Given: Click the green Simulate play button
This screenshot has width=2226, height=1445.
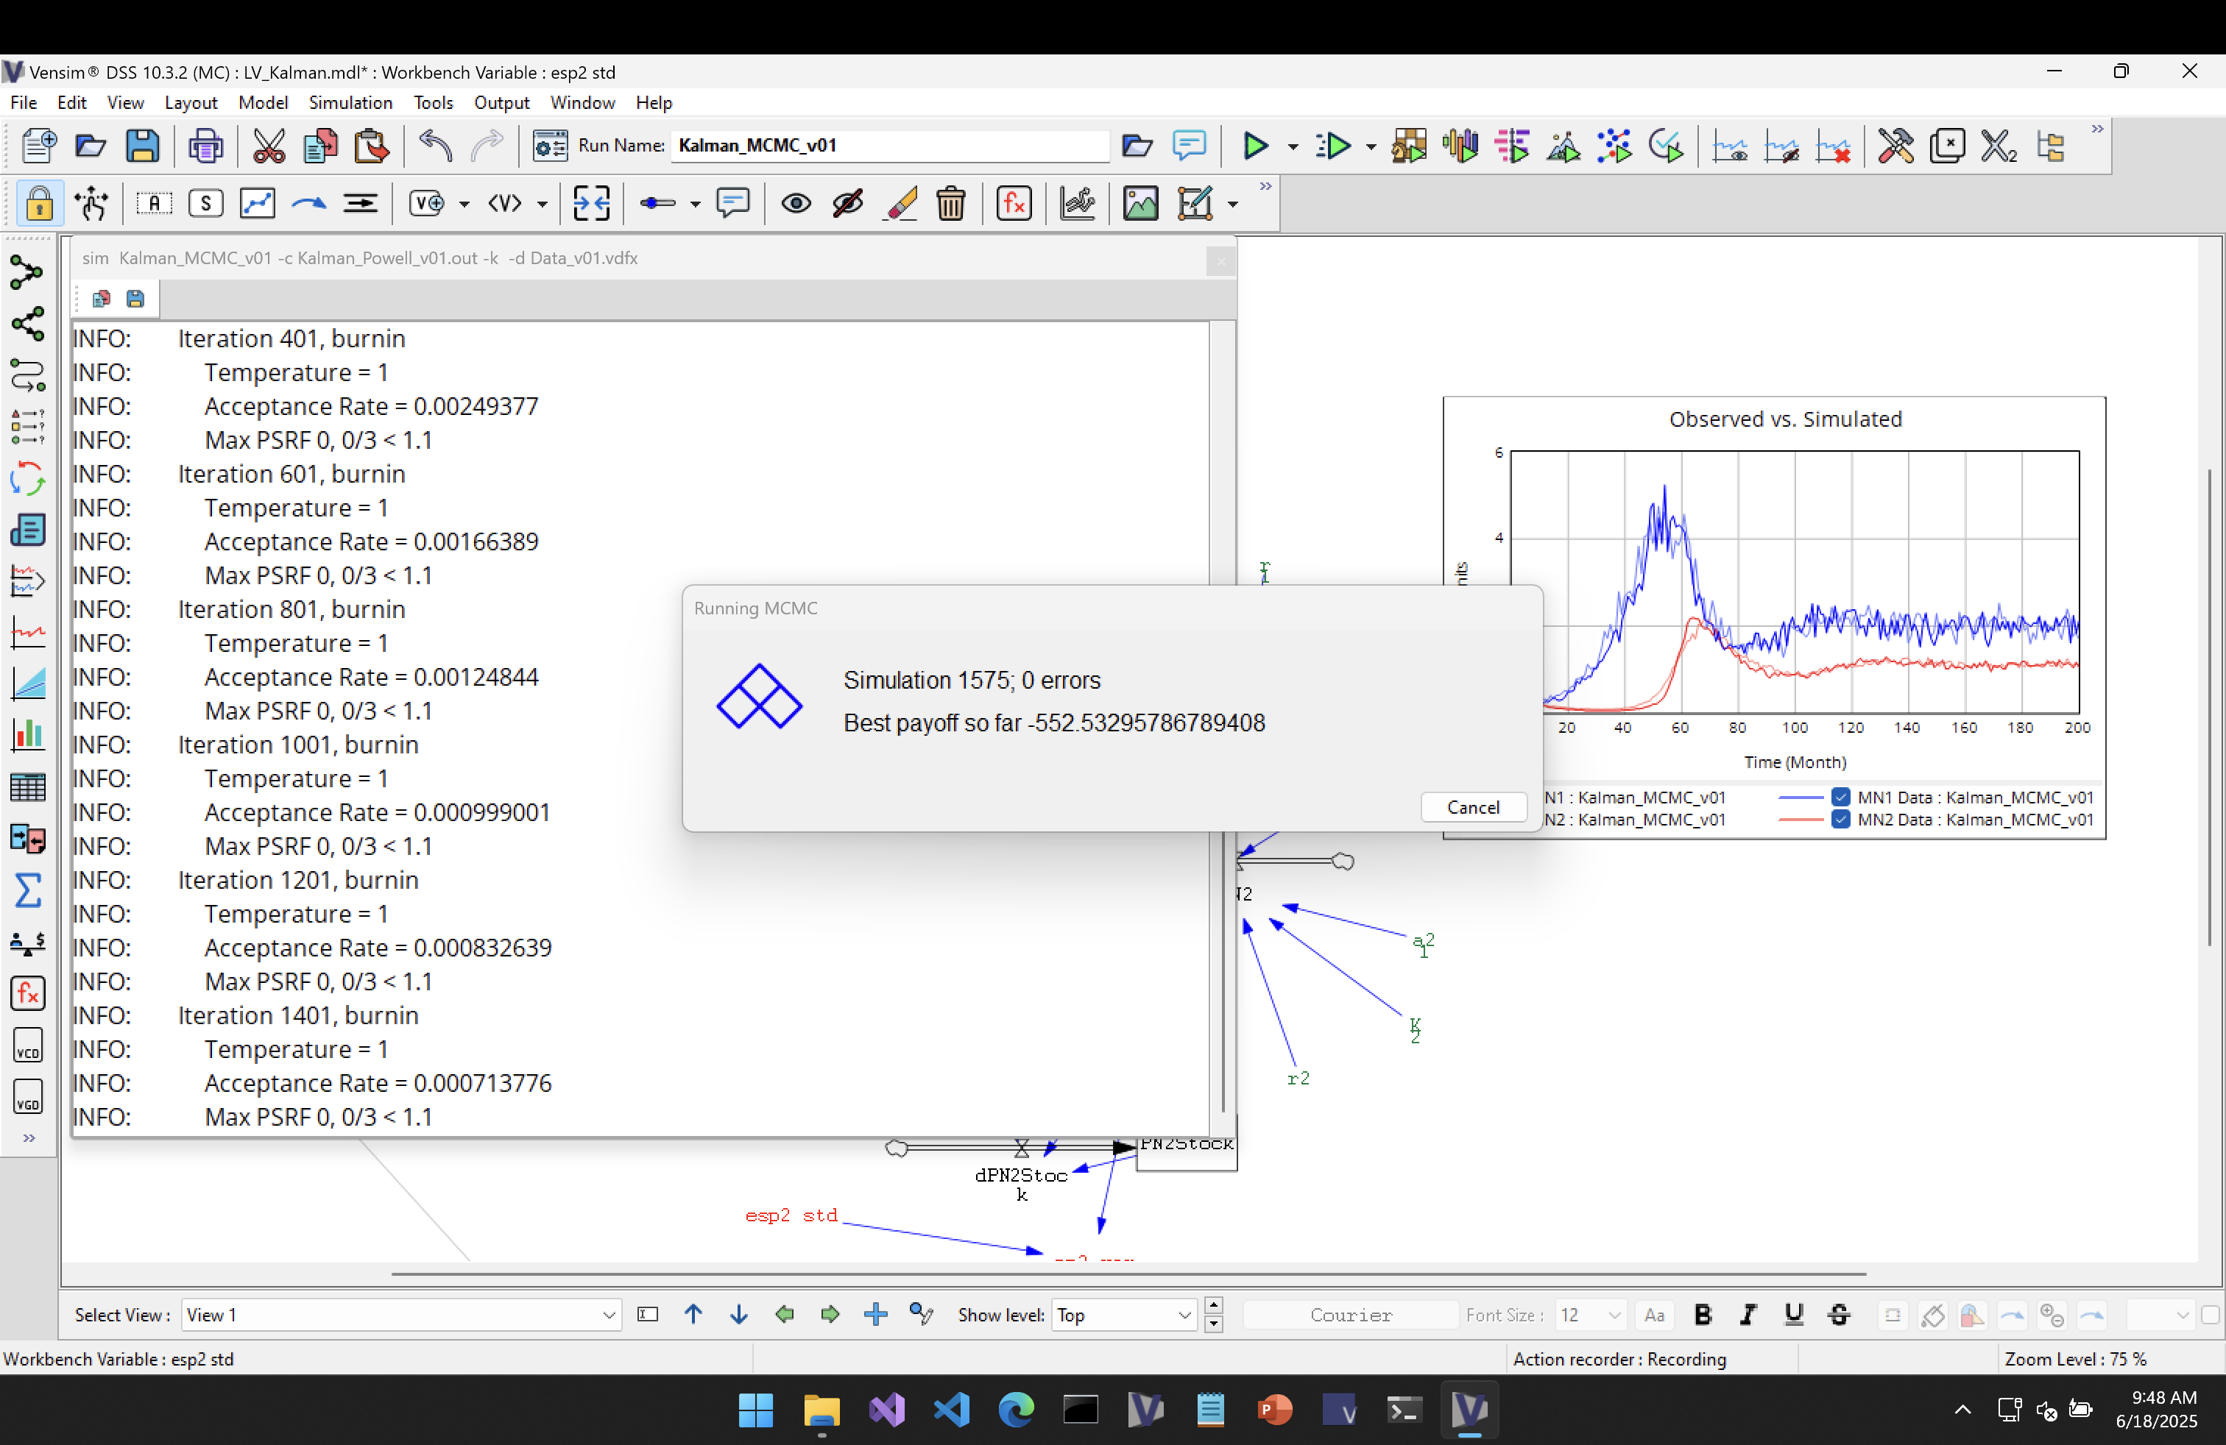Looking at the screenshot, I should pos(1254,146).
